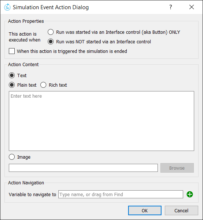Click the Su application icon in title bar
Image resolution: width=203 pixels, height=220 pixels.
tap(7, 7)
